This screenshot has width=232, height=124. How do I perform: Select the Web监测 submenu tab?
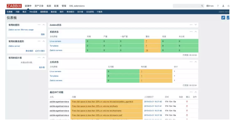point(33,12)
